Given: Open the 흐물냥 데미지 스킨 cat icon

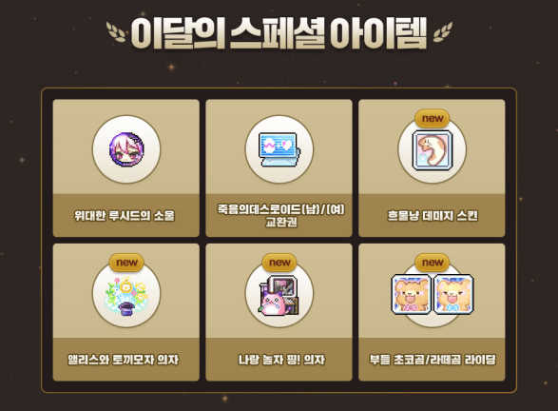Looking at the screenshot, I should (x=433, y=150).
